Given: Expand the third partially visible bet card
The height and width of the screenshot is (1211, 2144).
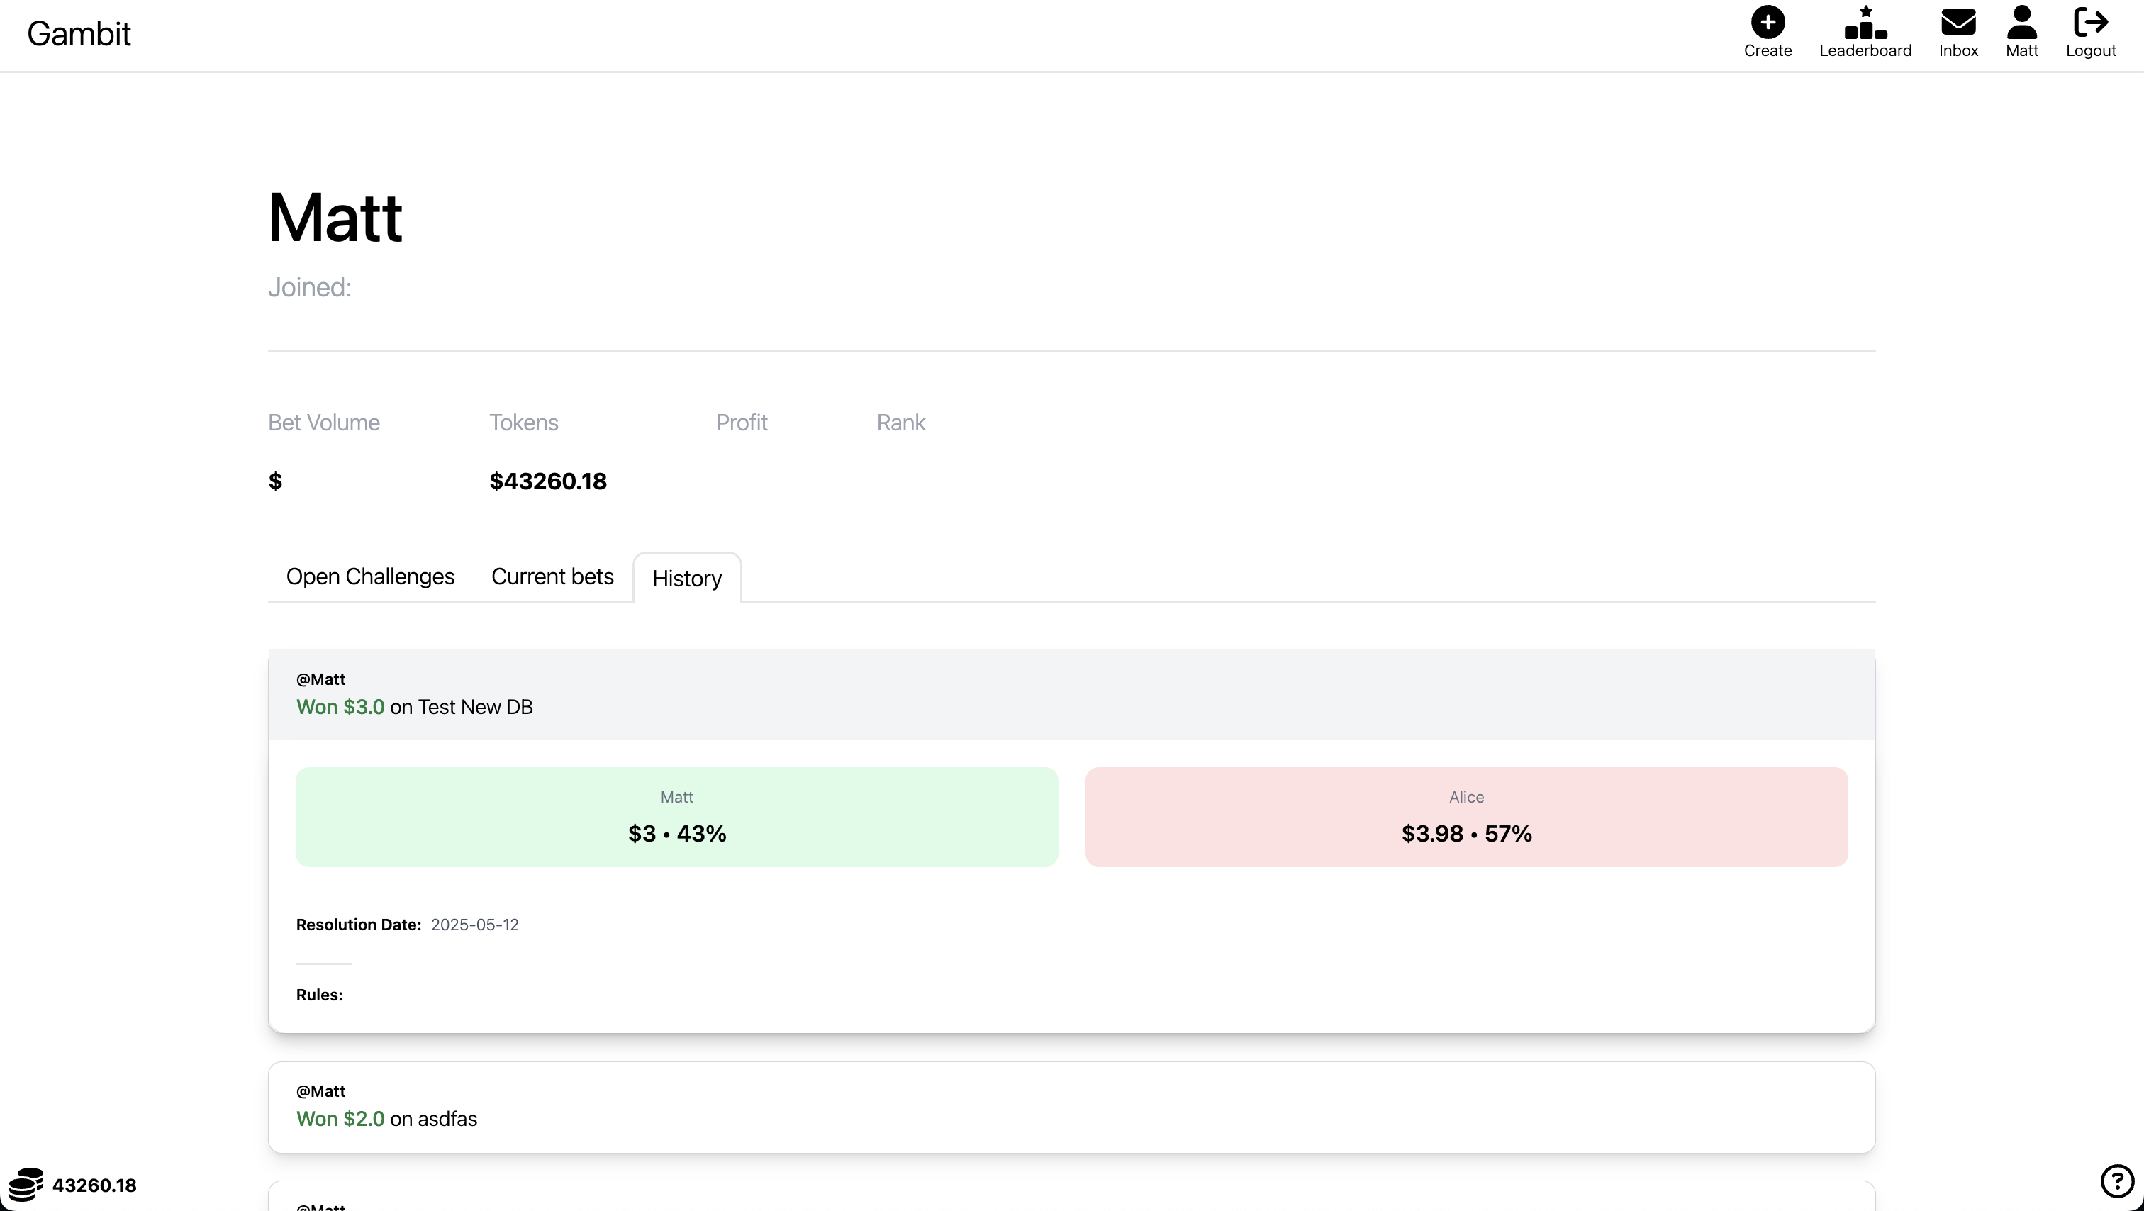Looking at the screenshot, I should pyautogui.click(x=1071, y=1198).
